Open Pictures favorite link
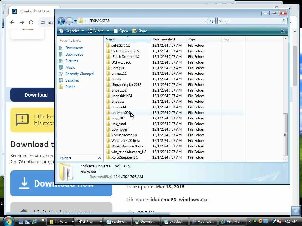 [72, 61]
